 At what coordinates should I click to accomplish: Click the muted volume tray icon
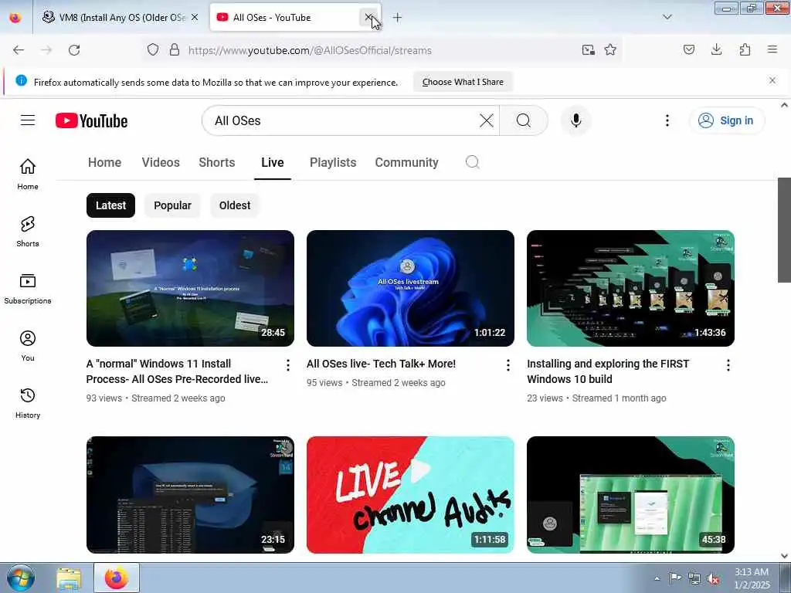tap(713, 578)
